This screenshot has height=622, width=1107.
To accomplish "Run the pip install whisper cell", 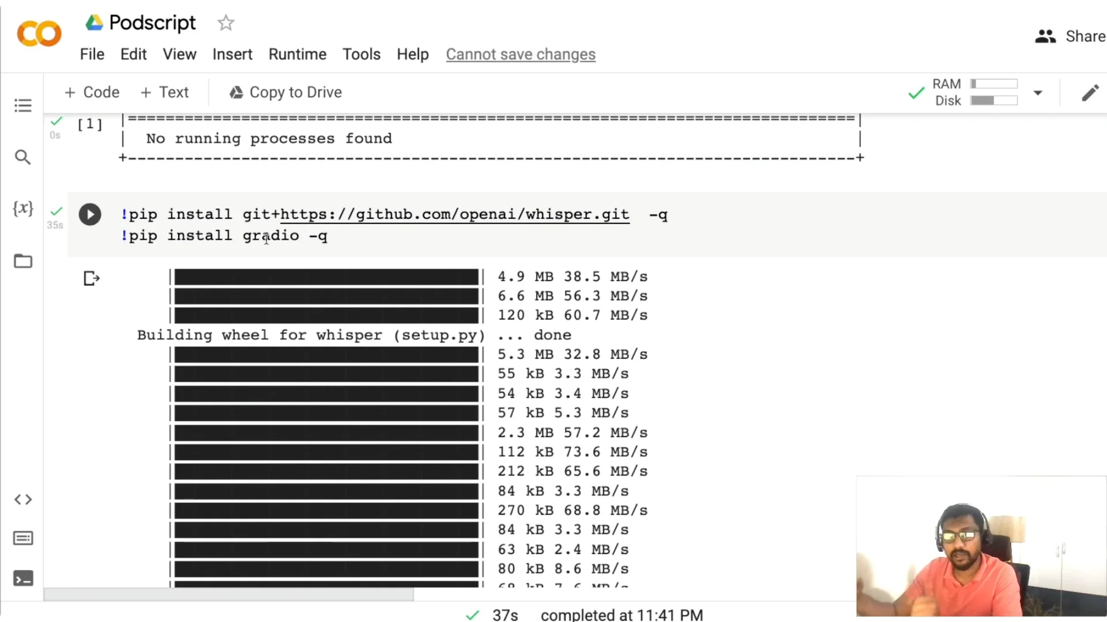I will (90, 214).
